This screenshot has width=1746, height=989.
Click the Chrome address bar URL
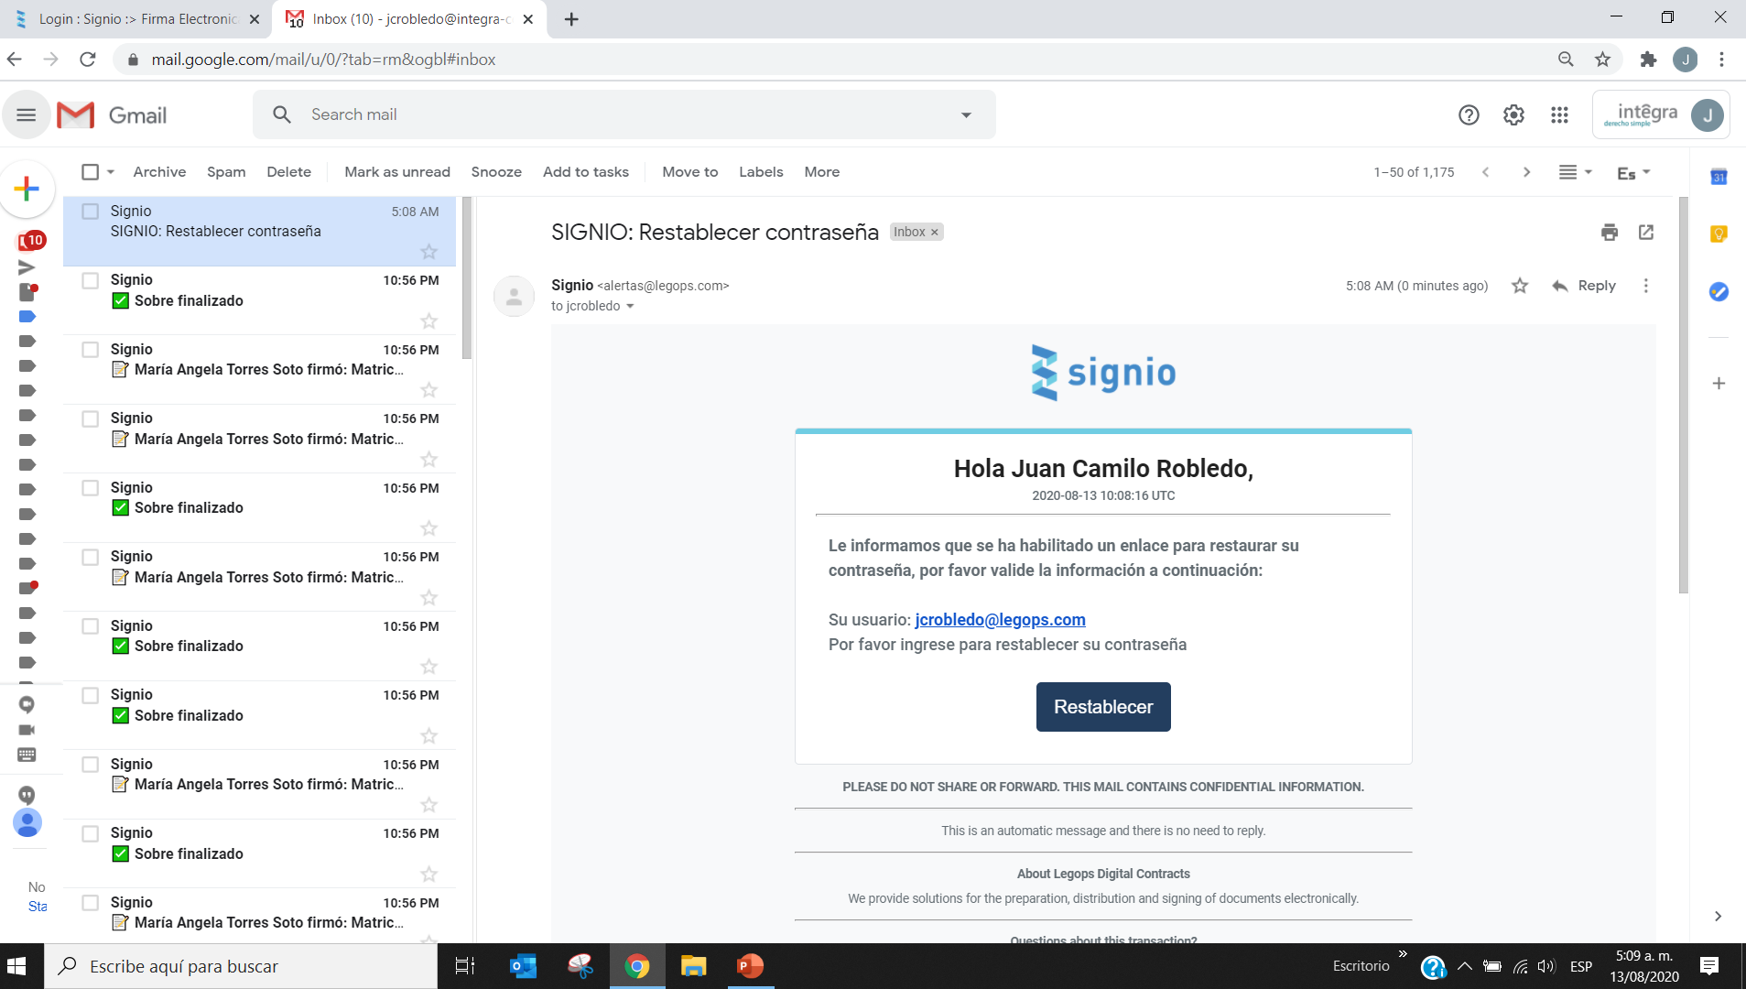point(324,60)
